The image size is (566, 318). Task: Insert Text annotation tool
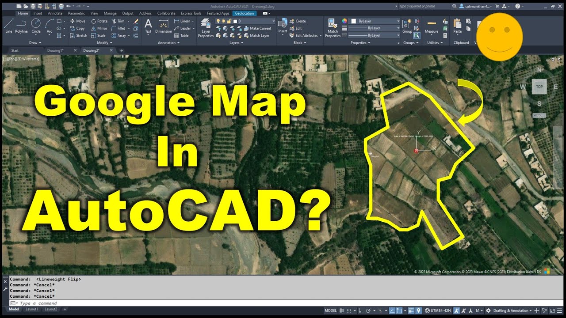[x=148, y=26]
